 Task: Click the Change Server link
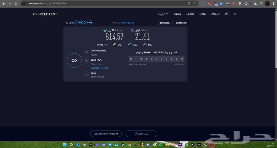99,68
